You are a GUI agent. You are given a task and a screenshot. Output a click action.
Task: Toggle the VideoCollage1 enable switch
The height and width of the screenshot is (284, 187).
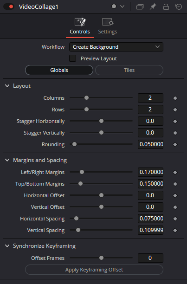click(9, 7)
